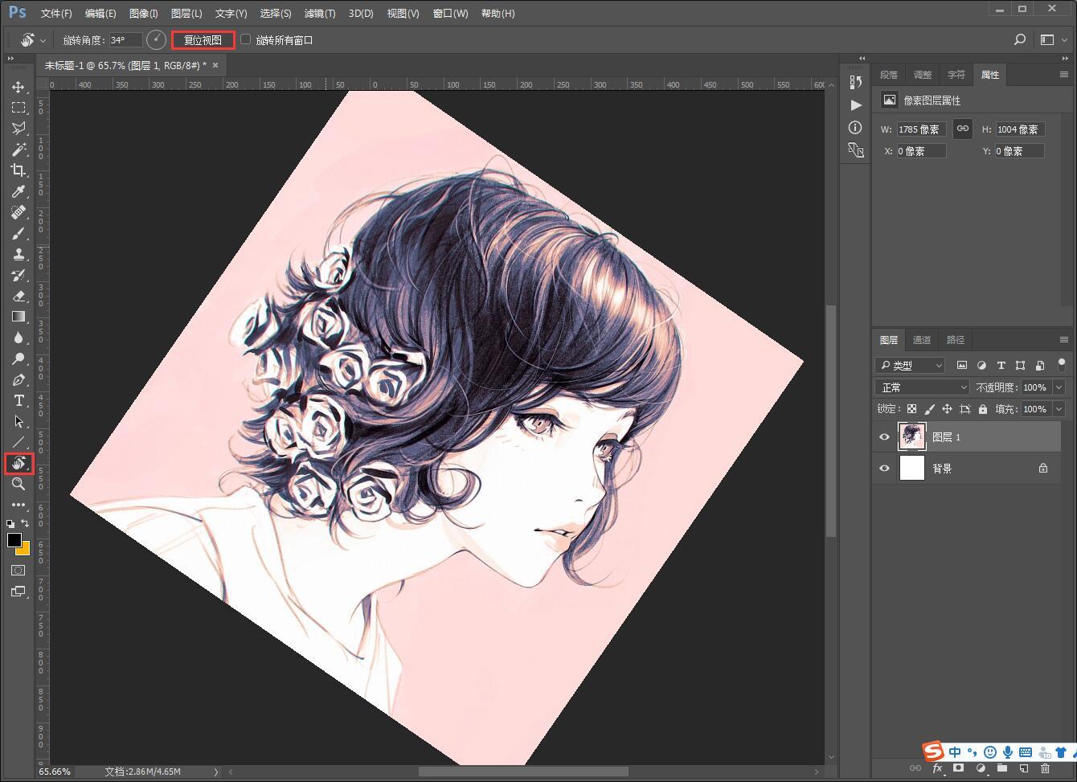Click the 旋转角度 input field
The height and width of the screenshot is (782, 1077).
tap(125, 39)
